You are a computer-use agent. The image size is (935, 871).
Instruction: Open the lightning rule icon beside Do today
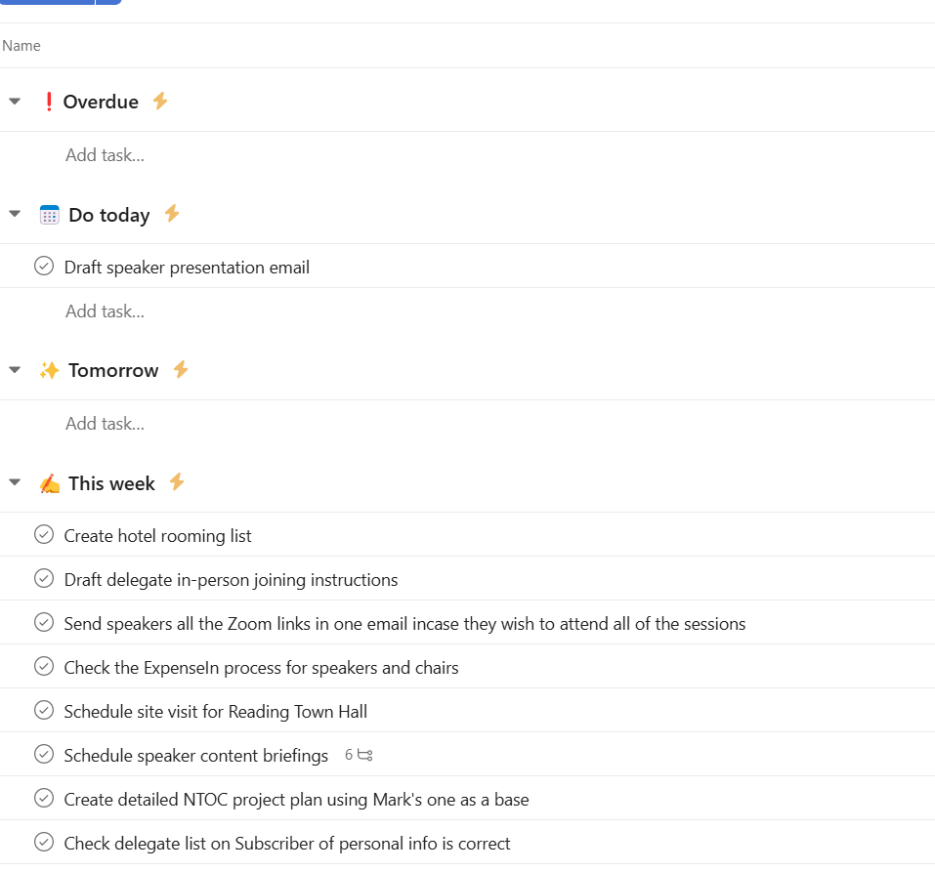(x=172, y=213)
